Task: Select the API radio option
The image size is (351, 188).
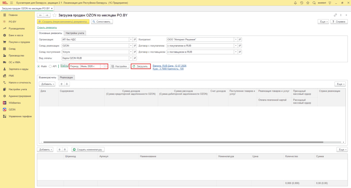Action: (x=50, y=66)
